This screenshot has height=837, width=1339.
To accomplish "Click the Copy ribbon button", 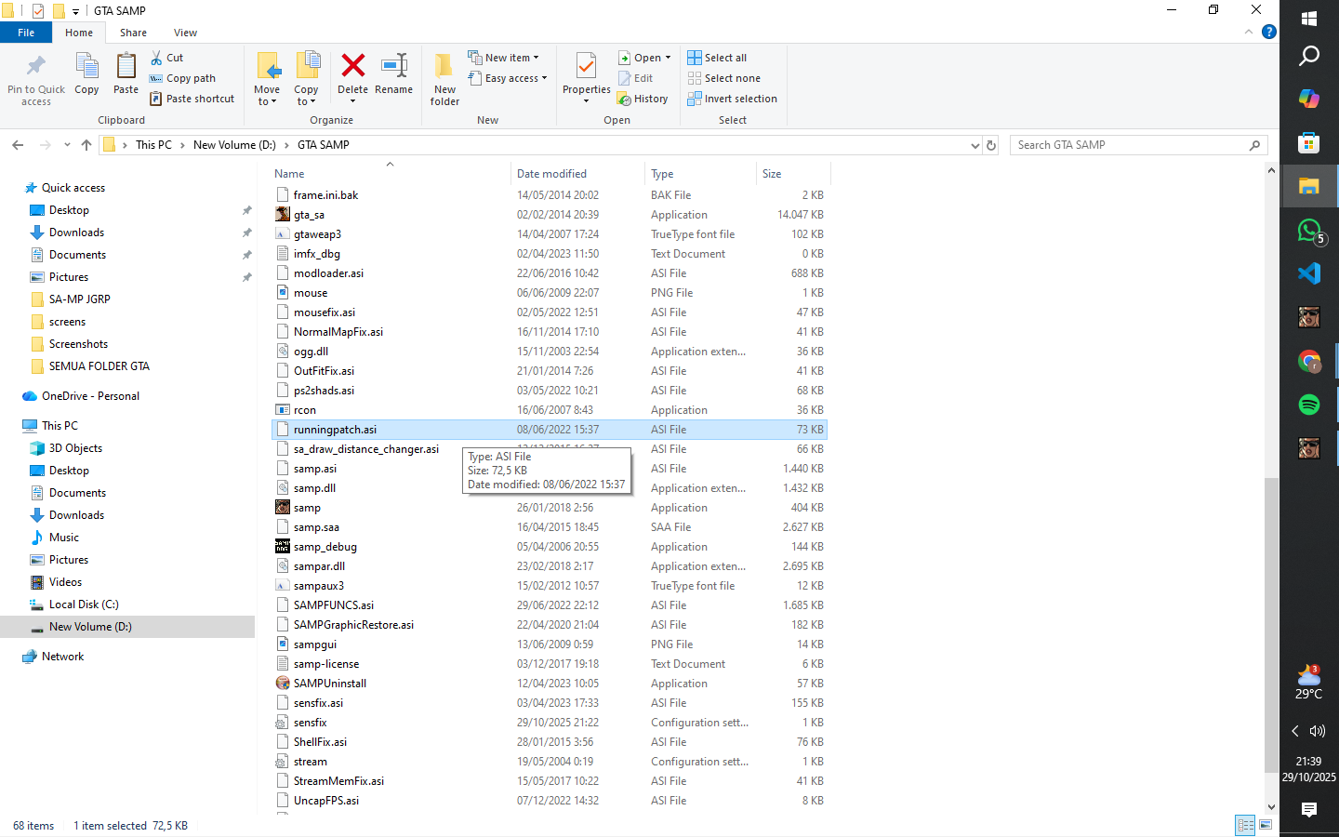I will pos(86,74).
